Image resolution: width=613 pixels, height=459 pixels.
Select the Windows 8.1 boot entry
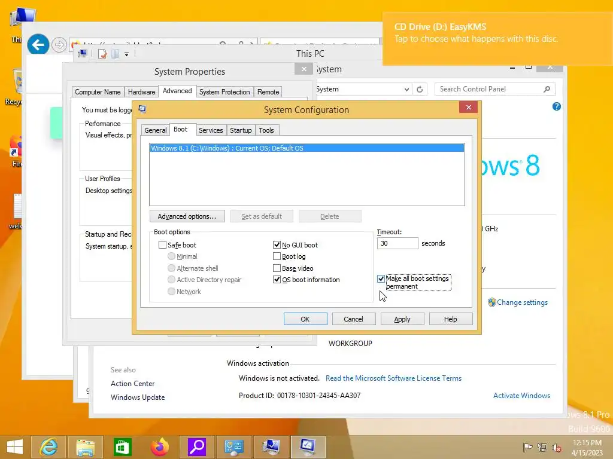point(307,148)
